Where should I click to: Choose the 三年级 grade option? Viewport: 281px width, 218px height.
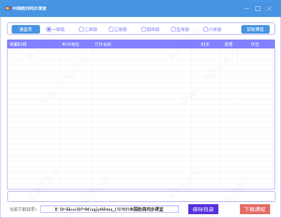point(118,29)
